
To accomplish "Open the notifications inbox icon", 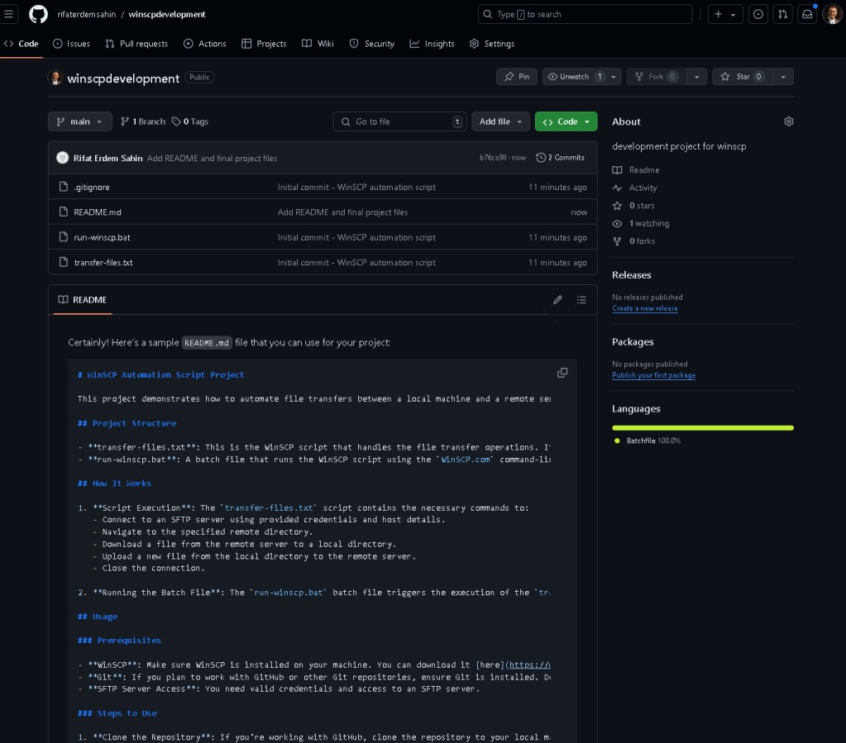I will [x=807, y=15].
